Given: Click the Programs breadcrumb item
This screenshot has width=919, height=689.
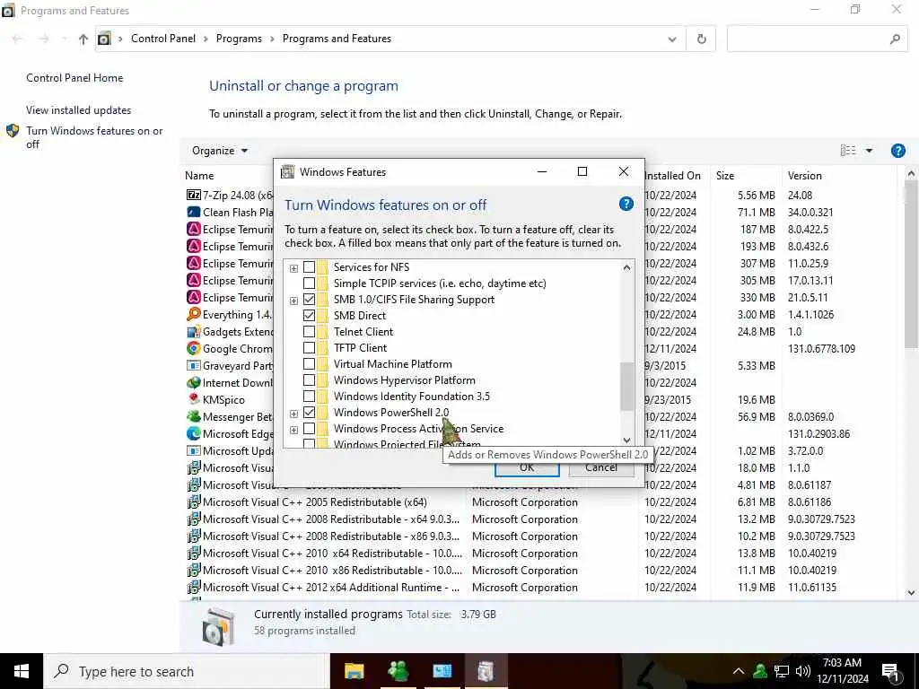Looking at the screenshot, I should point(239,39).
